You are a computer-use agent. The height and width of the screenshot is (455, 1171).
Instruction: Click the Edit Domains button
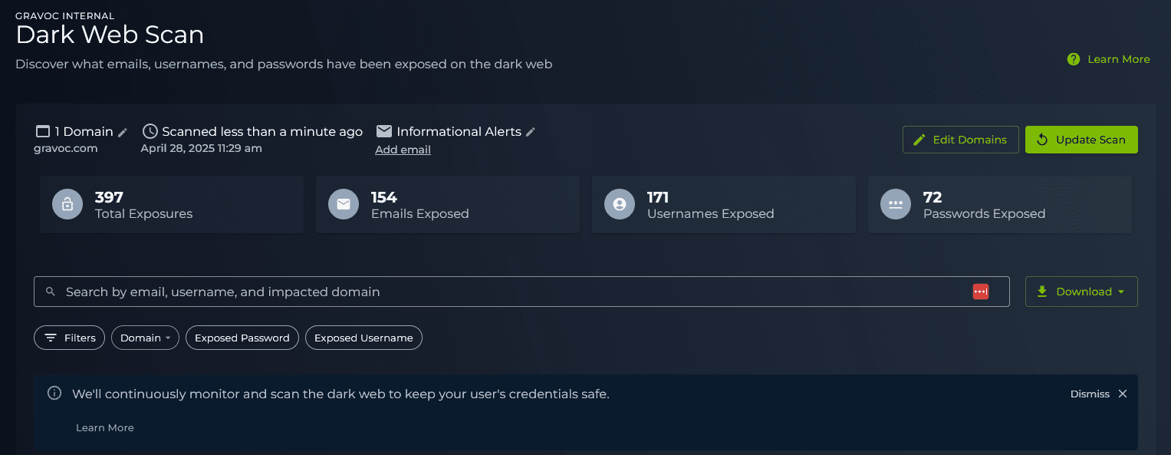[960, 140]
